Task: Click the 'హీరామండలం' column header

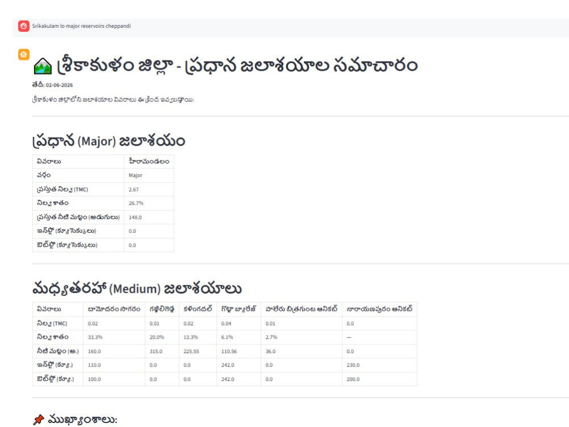Action: pyautogui.click(x=149, y=161)
